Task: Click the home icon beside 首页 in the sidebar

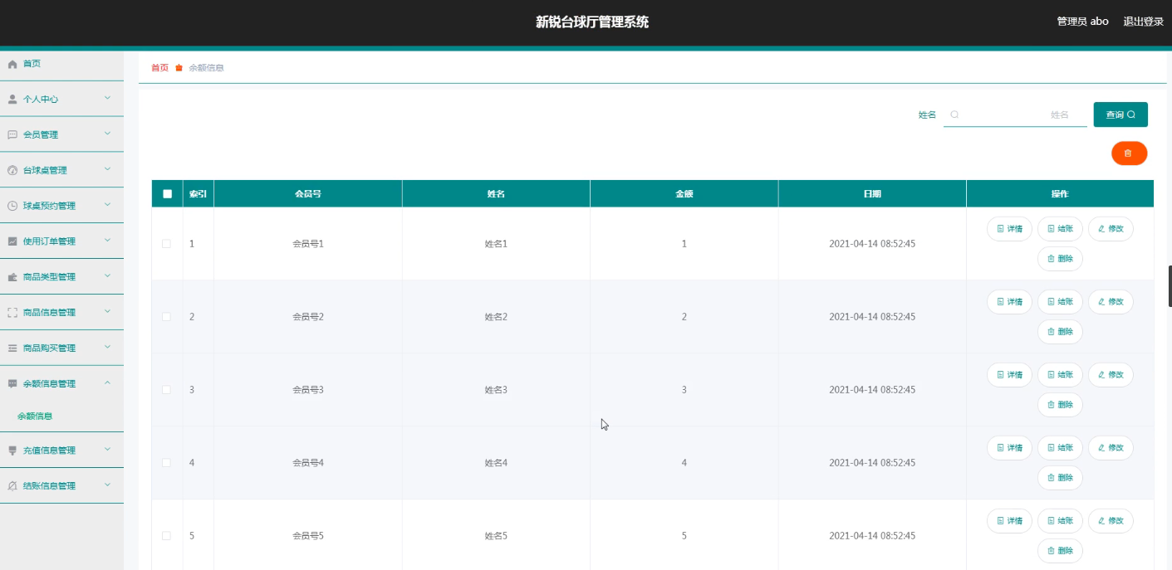Action: (x=12, y=64)
